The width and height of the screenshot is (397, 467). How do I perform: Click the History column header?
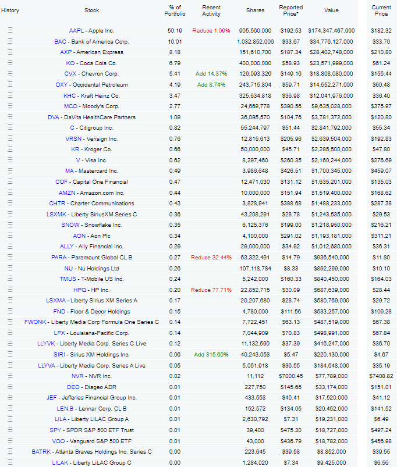click(10, 10)
